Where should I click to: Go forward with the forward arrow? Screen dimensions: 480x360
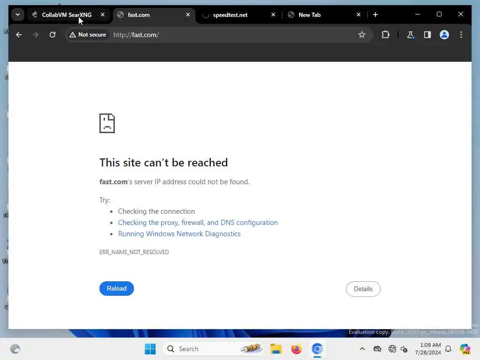coord(36,35)
